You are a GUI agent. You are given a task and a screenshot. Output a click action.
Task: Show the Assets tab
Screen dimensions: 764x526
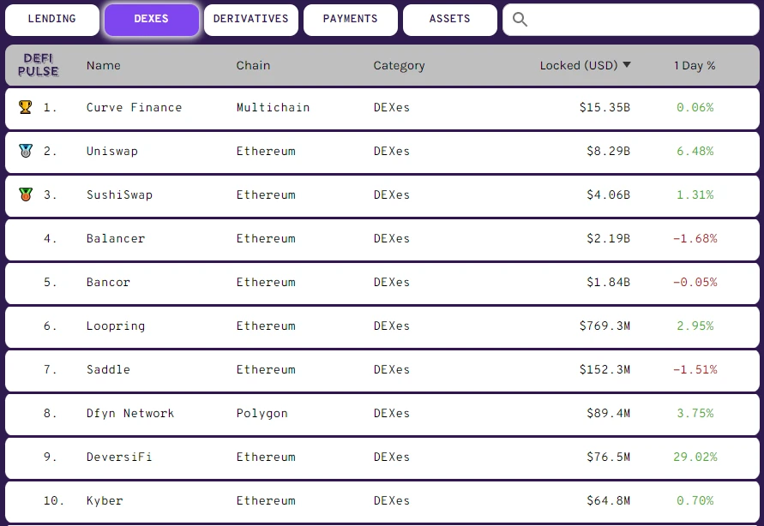[x=449, y=20]
